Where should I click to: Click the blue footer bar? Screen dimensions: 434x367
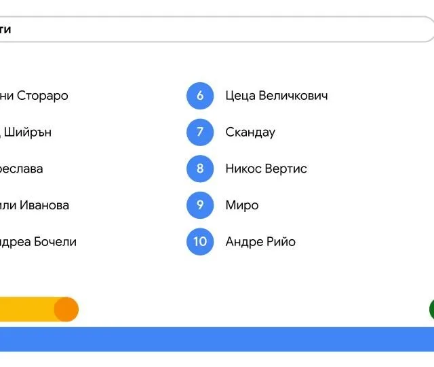click(217, 339)
